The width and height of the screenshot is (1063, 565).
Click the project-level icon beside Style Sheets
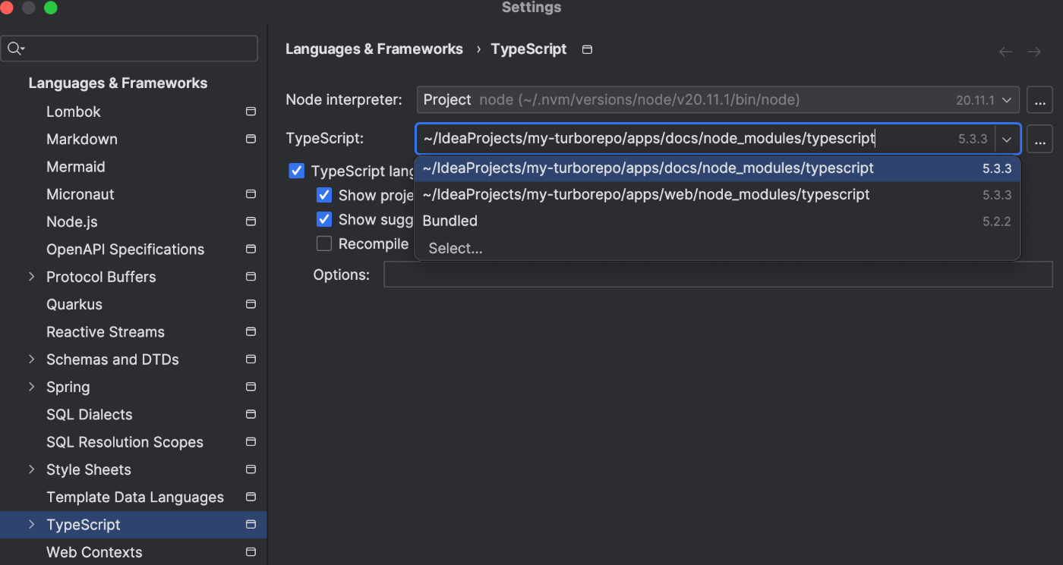(251, 469)
